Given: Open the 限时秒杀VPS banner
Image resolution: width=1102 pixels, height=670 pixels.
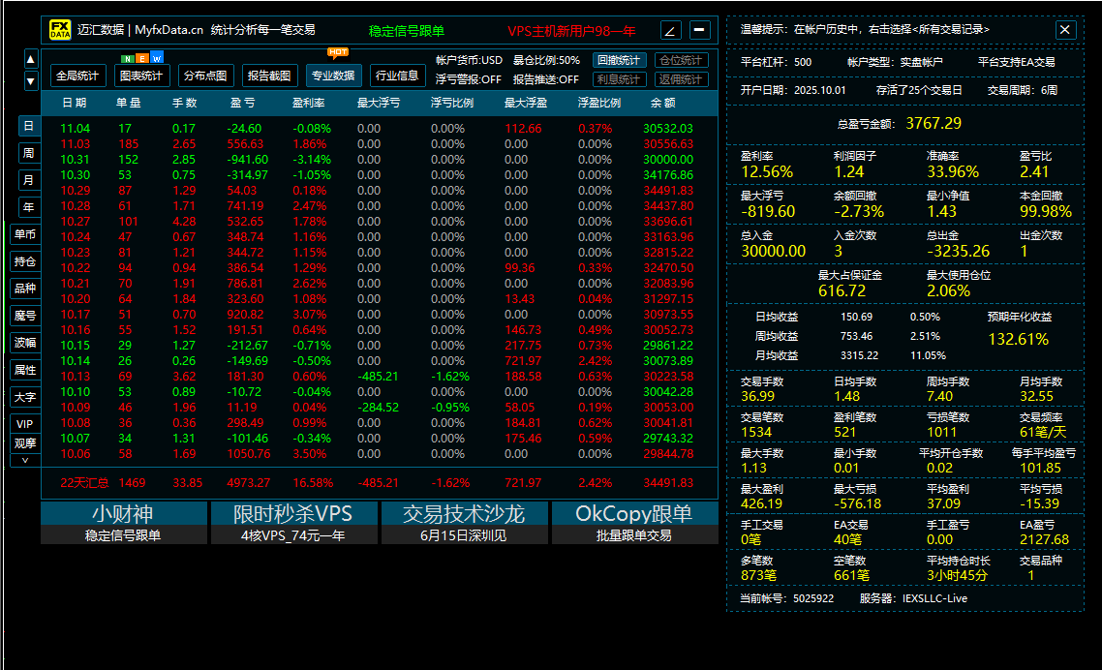Looking at the screenshot, I should point(293,523).
